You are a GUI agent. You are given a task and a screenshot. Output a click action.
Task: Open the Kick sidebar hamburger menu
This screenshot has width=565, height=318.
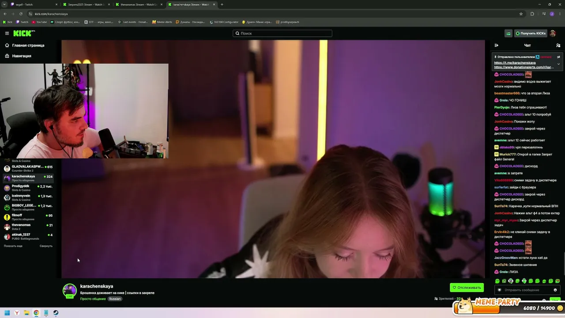7,33
